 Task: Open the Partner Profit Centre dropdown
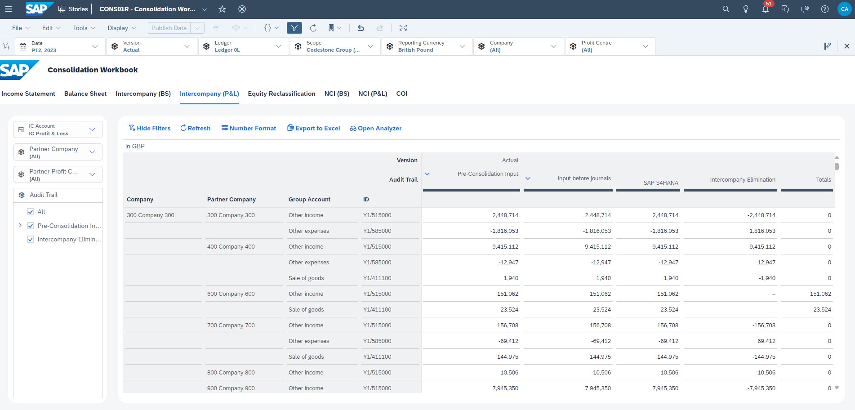click(58, 174)
